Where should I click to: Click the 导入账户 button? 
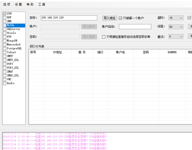point(89,27)
